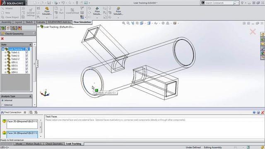The width and height of the screenshot is (265, 149).
Task: Expand the Tube1-1 tree node
Action: 5,53
